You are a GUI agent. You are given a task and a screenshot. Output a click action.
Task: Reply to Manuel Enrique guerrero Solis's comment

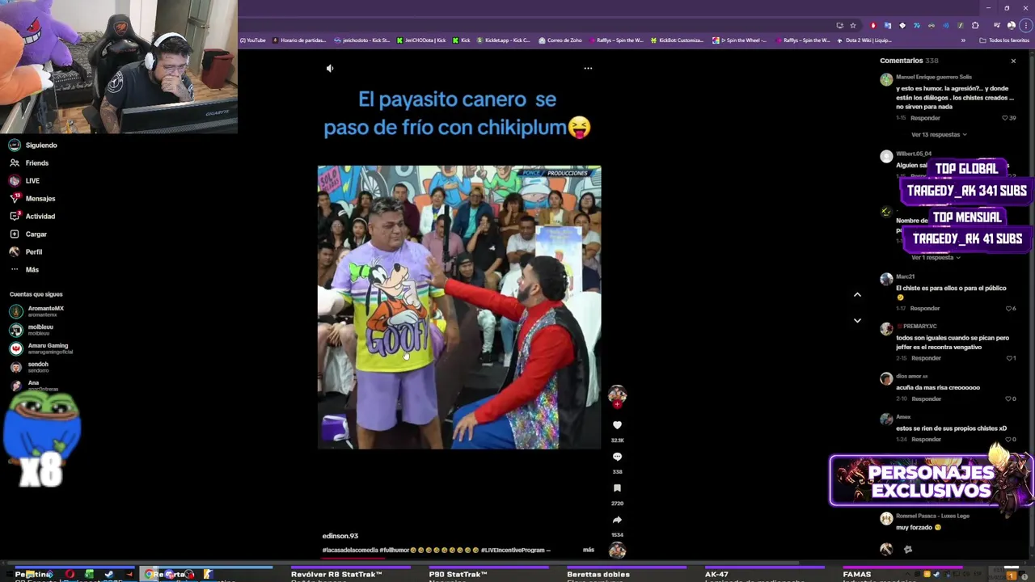coord(925,118)
